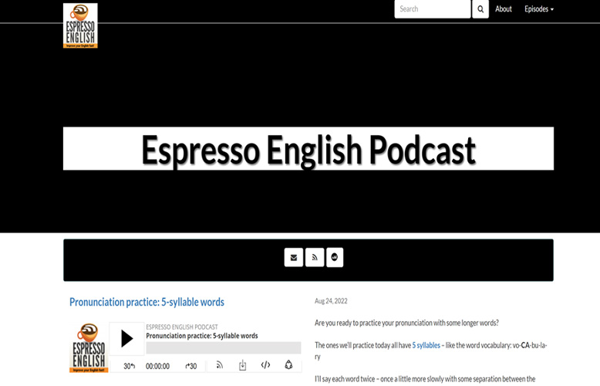
Task: Click the Espresso English Podcast banner
Action: coord(308,149)
